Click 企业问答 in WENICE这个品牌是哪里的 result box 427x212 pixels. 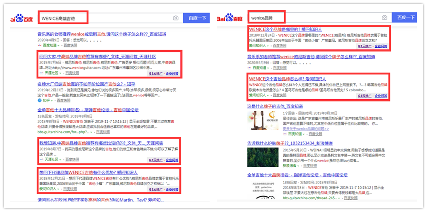click(x=381, y=46)
